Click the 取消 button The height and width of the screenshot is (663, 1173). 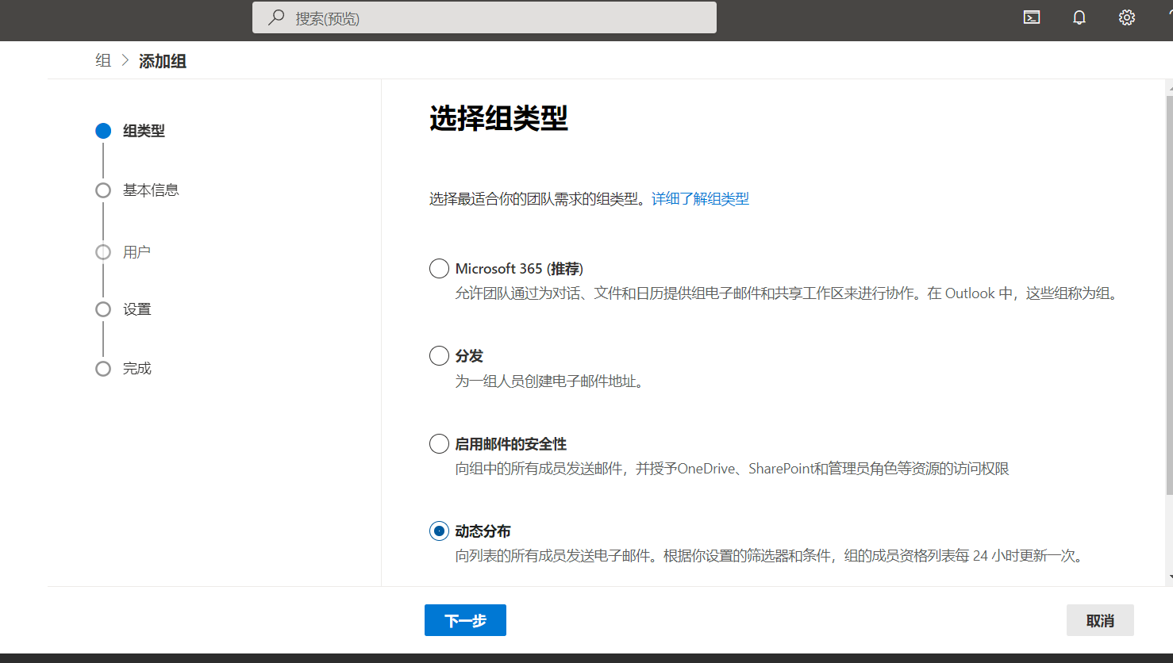coord(1100,620)
